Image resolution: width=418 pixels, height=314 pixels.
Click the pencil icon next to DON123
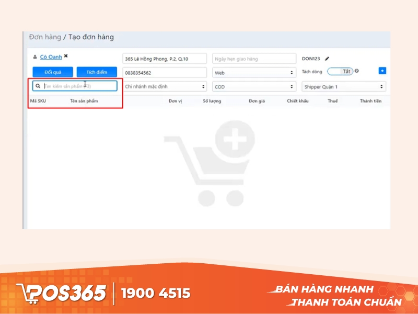tap(327, 59)
